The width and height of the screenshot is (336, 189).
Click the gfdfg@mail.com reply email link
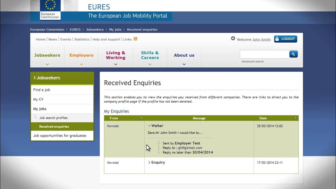tap(190, 148)
